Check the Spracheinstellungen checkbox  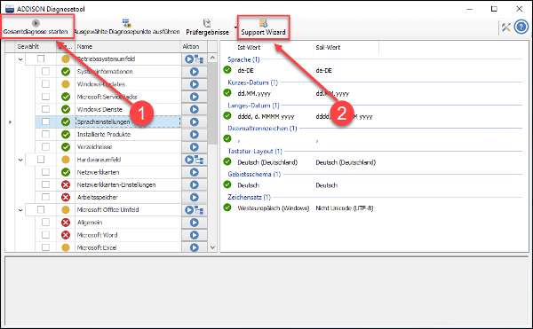click(45, 121)
